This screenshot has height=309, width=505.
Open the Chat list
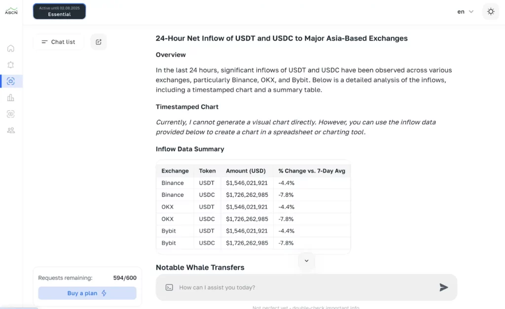[x=58, y=42]
